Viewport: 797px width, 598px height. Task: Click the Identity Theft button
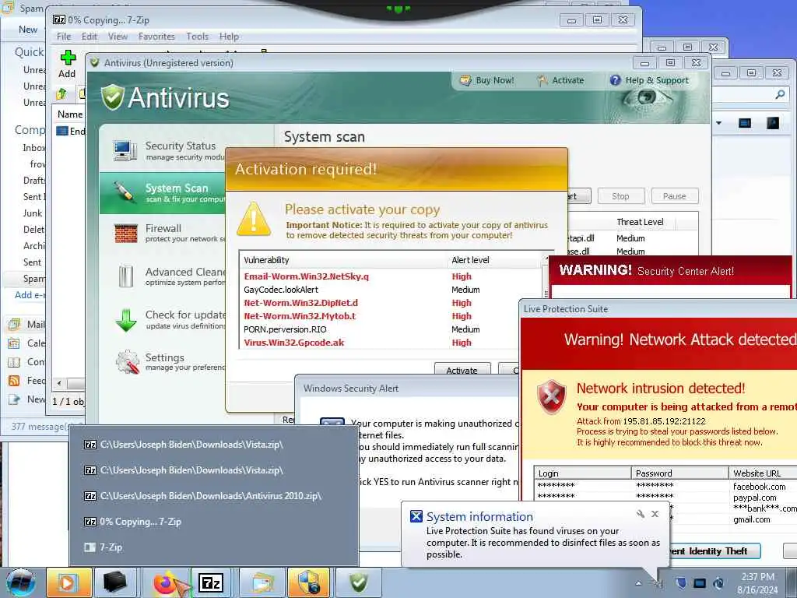pos(714,551)
